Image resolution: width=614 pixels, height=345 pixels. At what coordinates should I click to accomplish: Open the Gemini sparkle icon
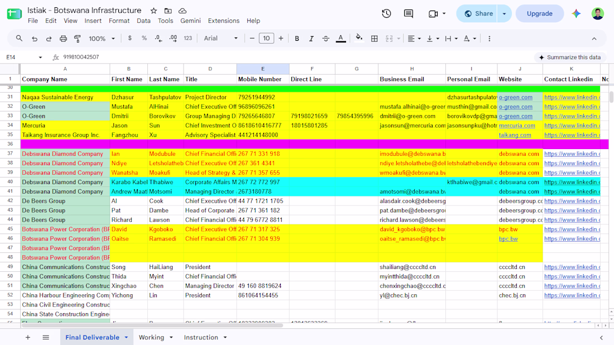pos(576,14)
